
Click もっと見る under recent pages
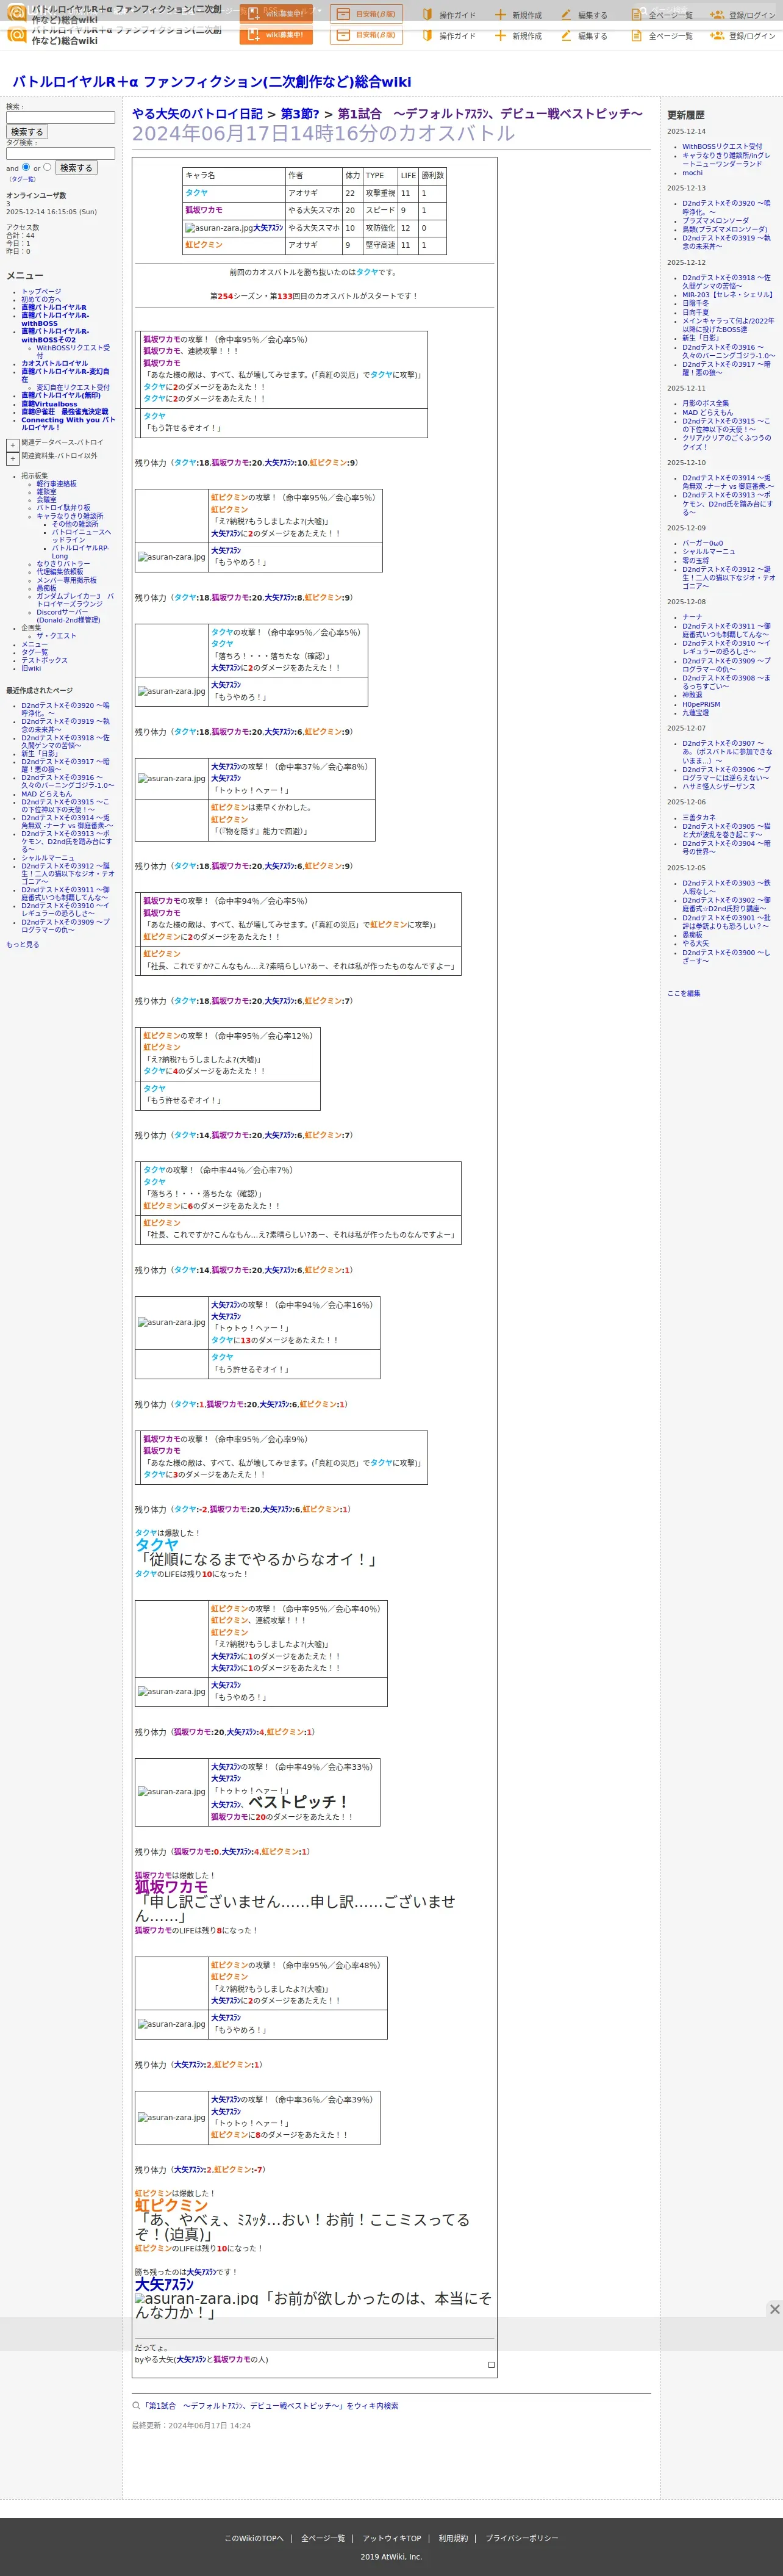23,944
